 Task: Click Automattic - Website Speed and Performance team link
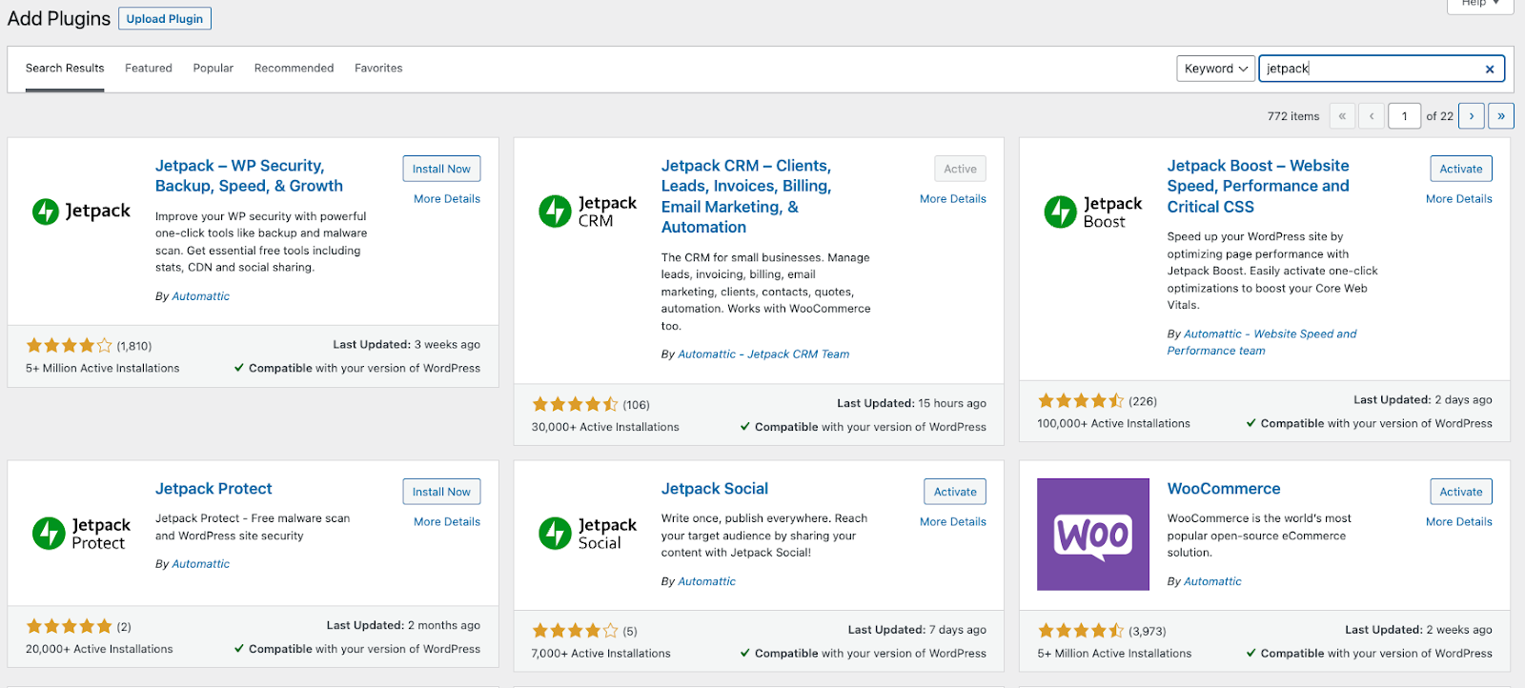[1262, 343]
